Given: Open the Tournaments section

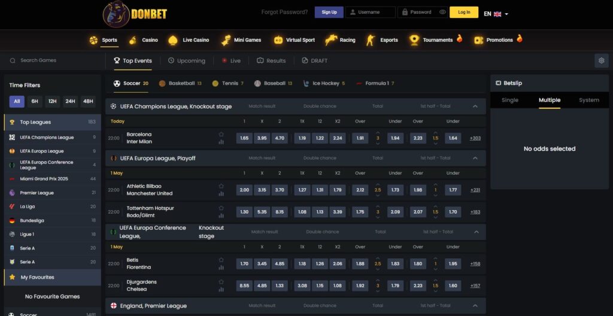Looking at the screenshot, I should point(436,40).
